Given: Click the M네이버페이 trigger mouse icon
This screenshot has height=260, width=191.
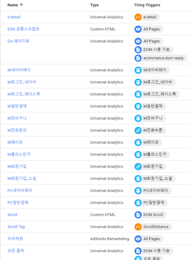Looking at the screenshot, I should coord(138,70).
